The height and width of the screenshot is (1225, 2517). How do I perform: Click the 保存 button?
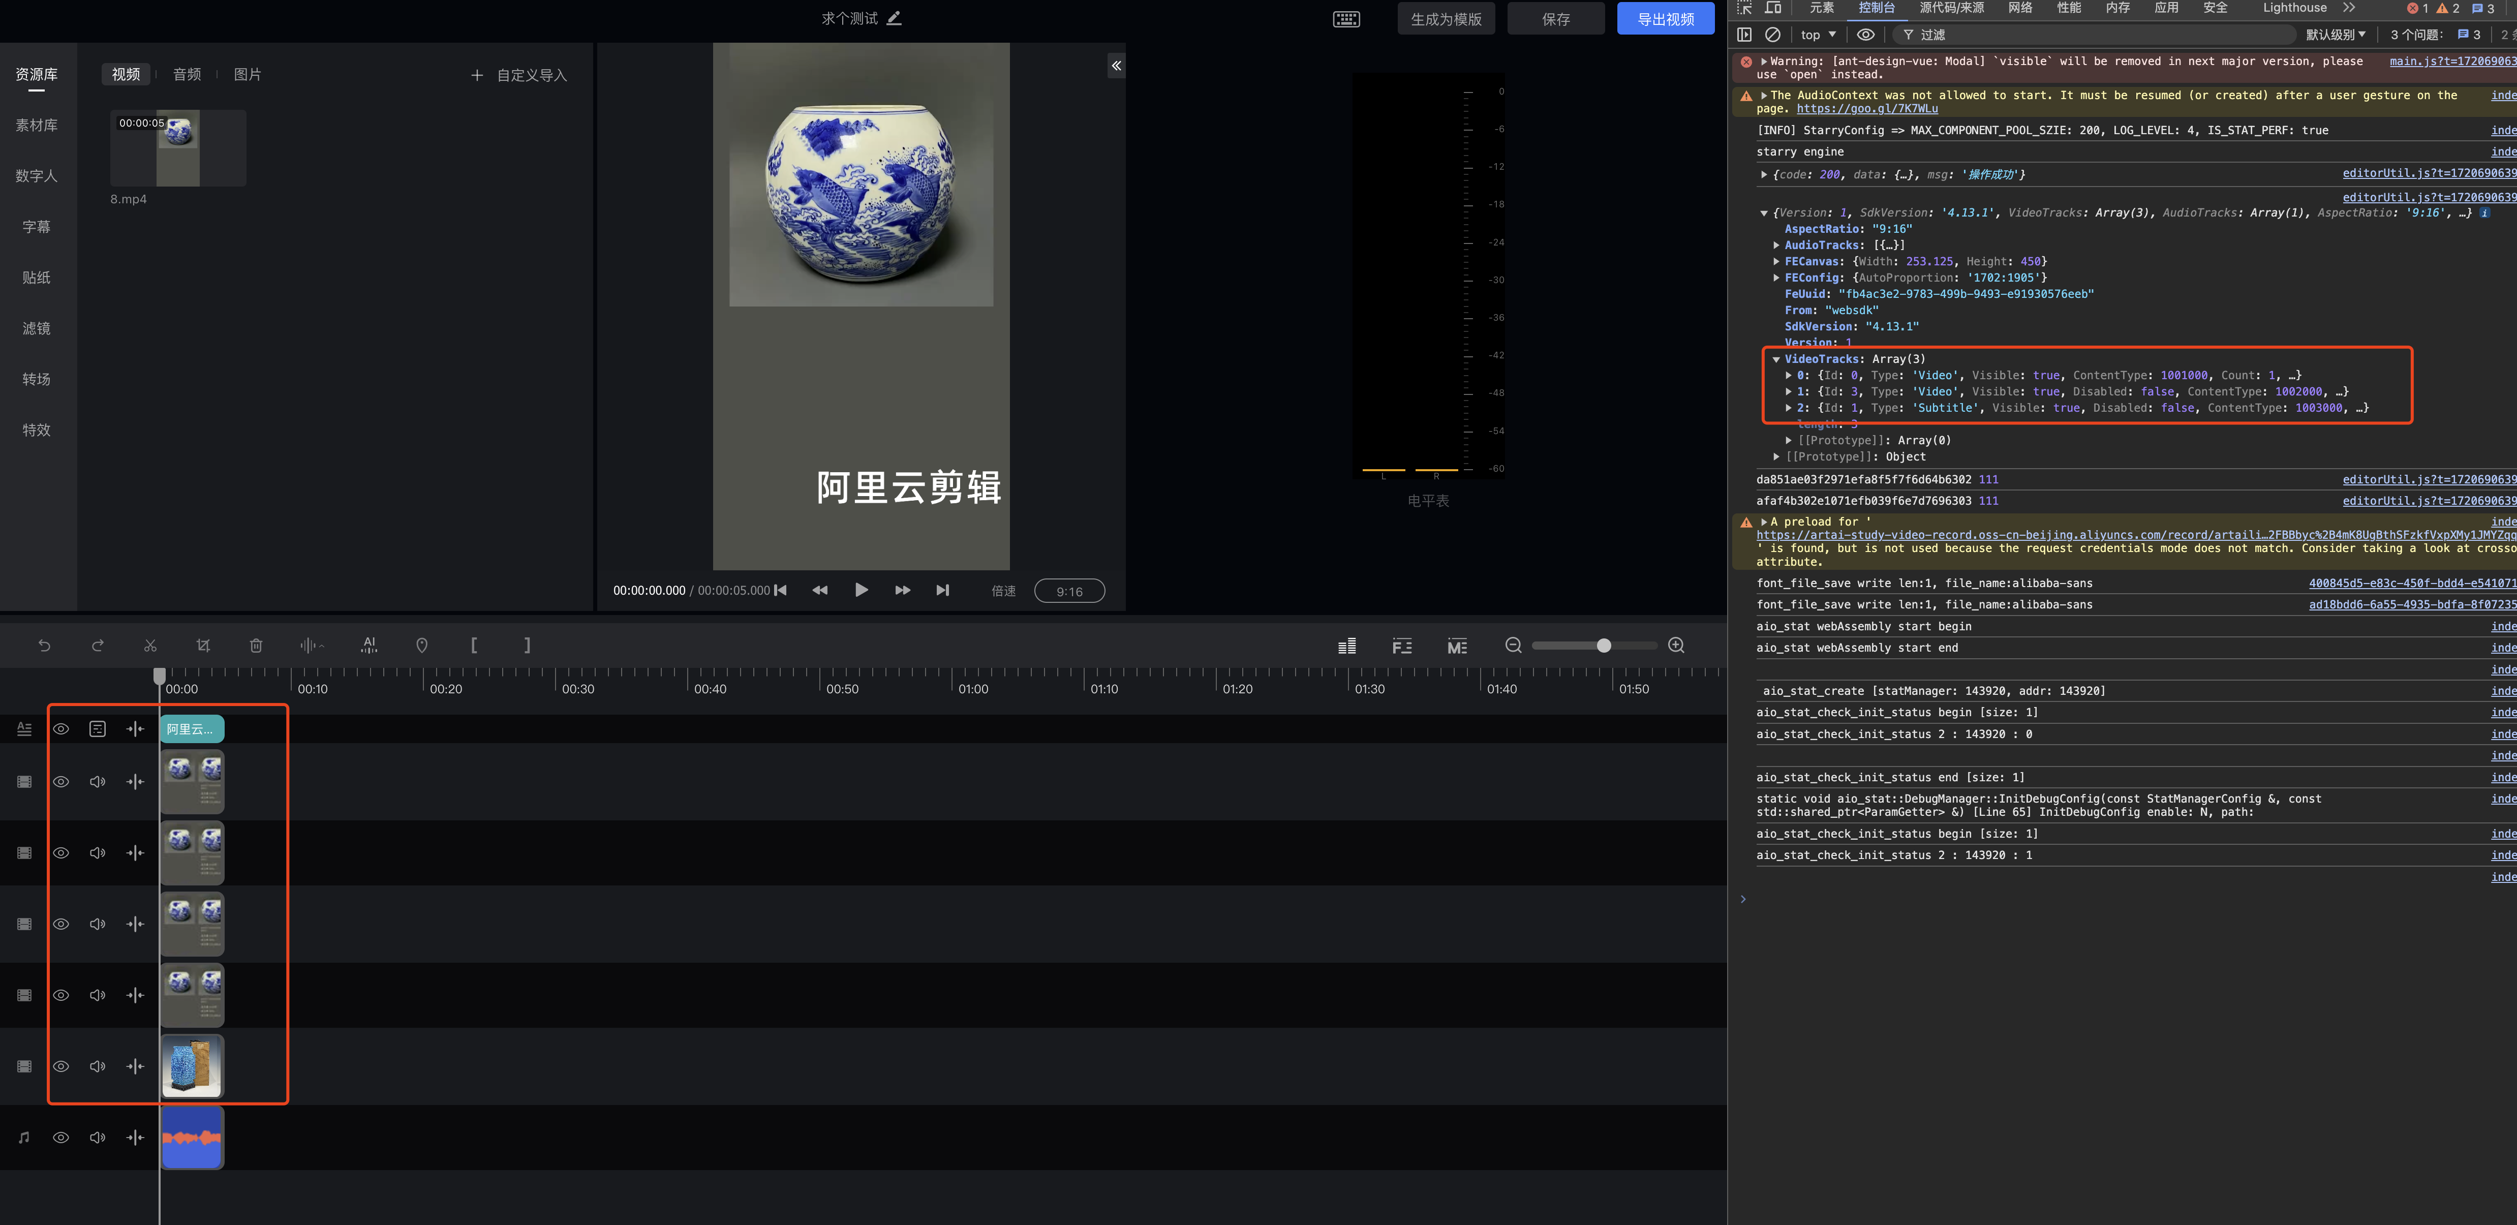click(x=1555, y=19)
